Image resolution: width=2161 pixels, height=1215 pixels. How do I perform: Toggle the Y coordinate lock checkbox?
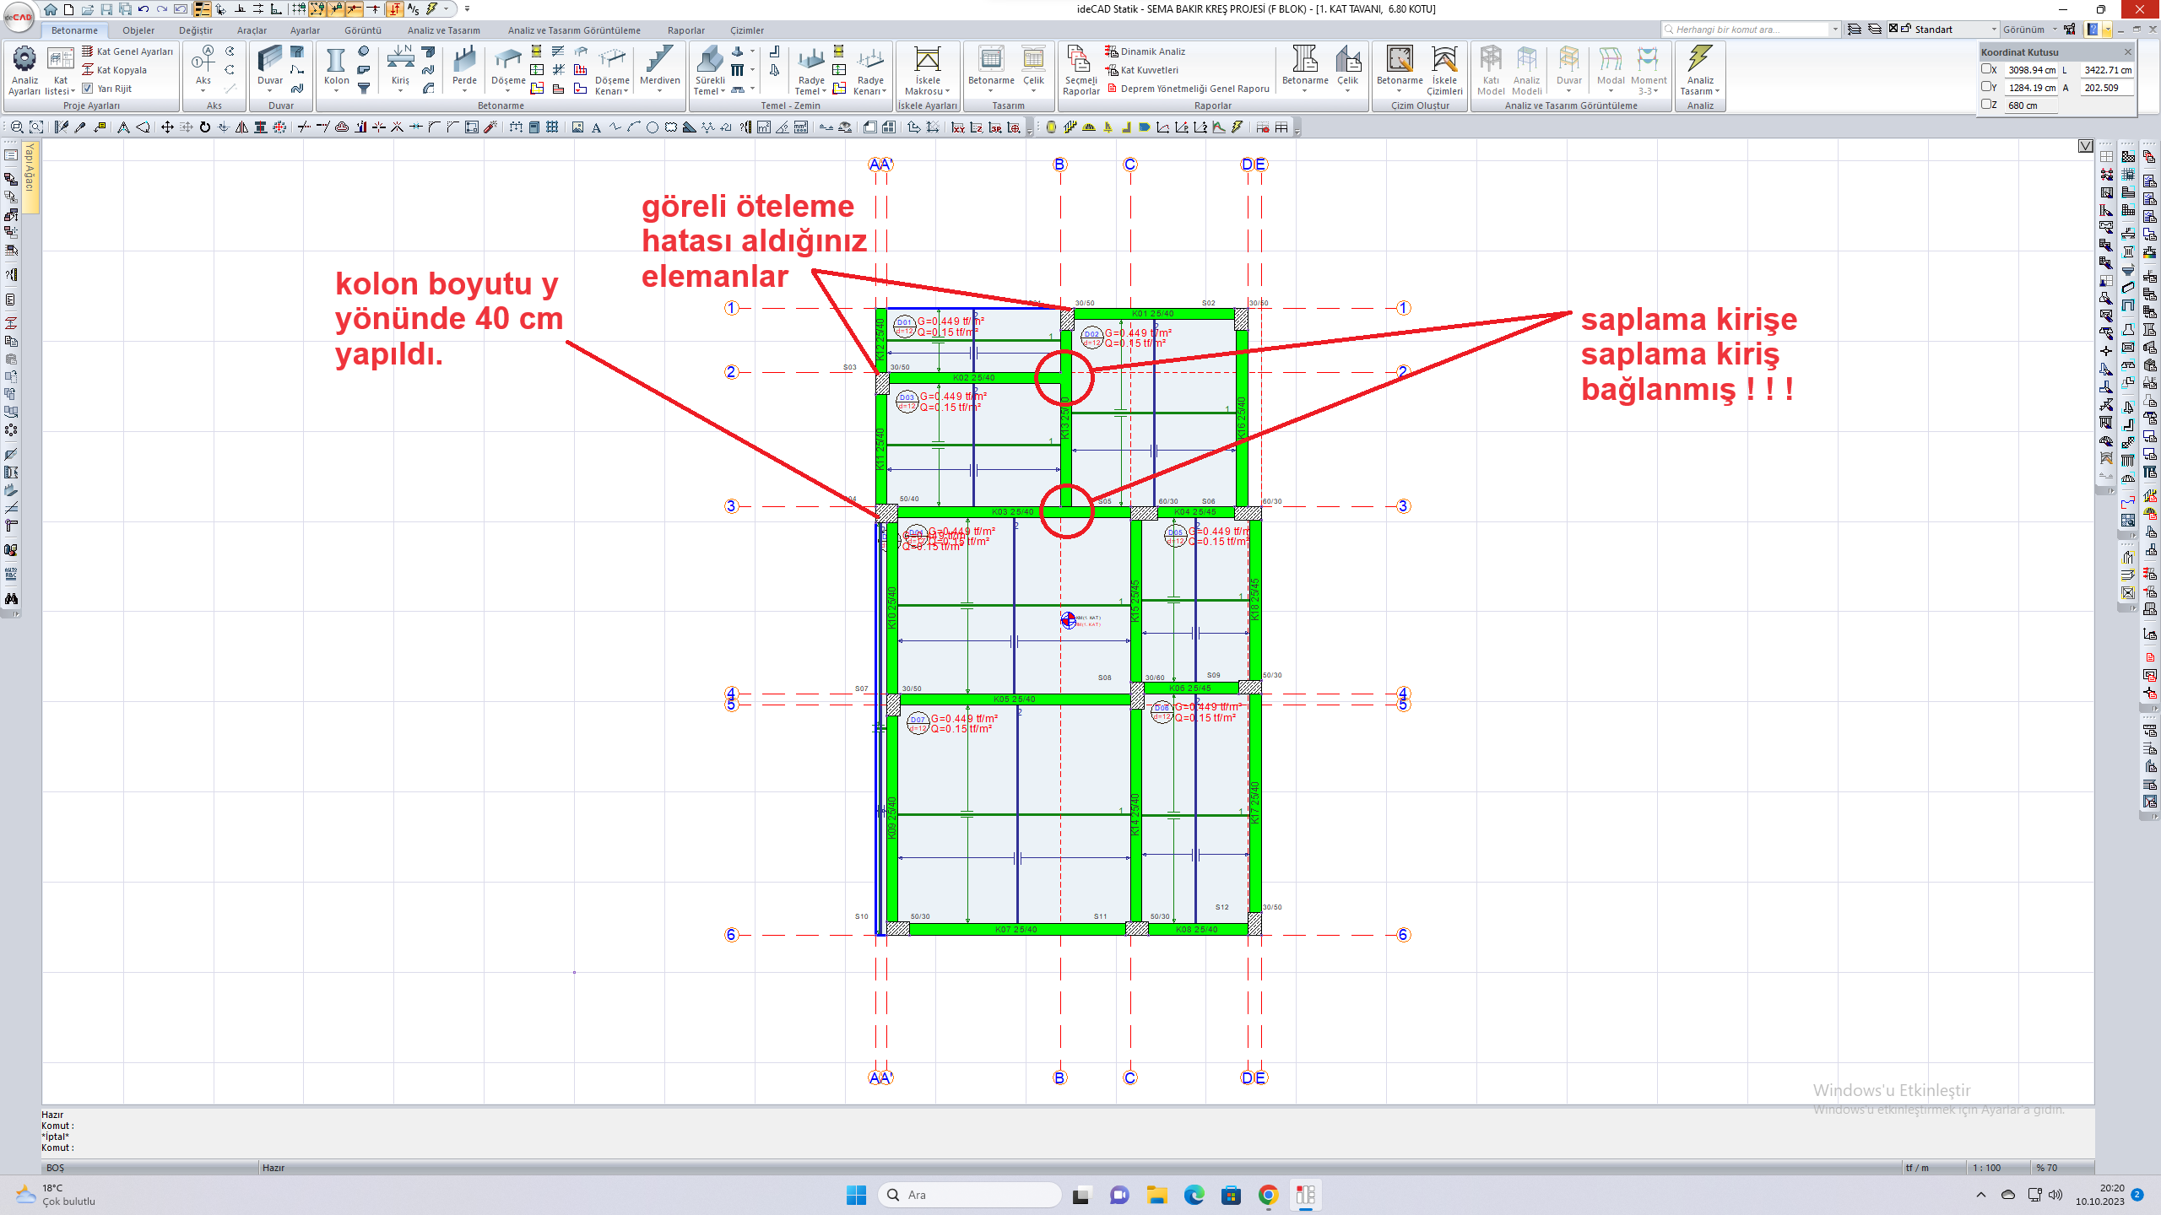[x=1986, y=86]
